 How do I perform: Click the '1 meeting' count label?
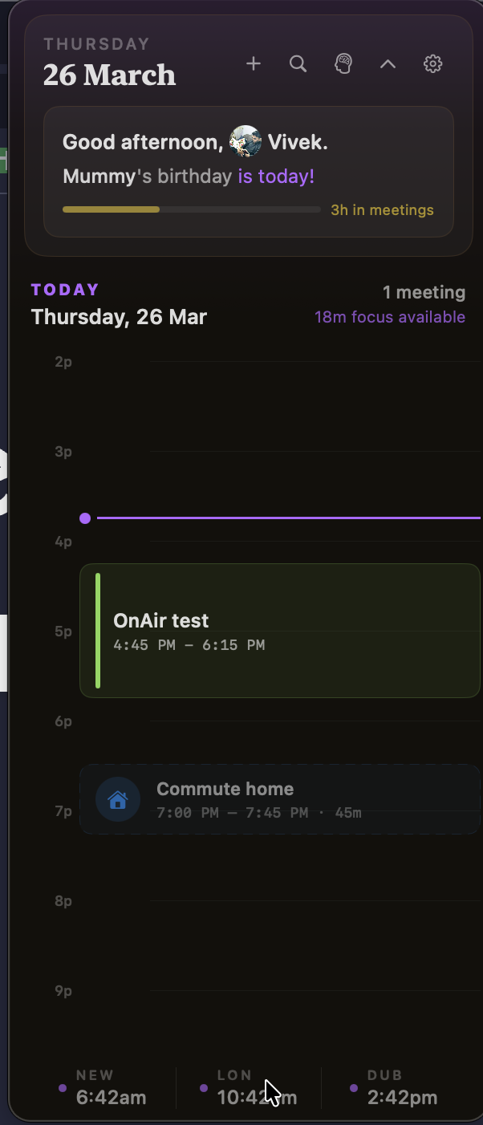[x=424, y=292]
